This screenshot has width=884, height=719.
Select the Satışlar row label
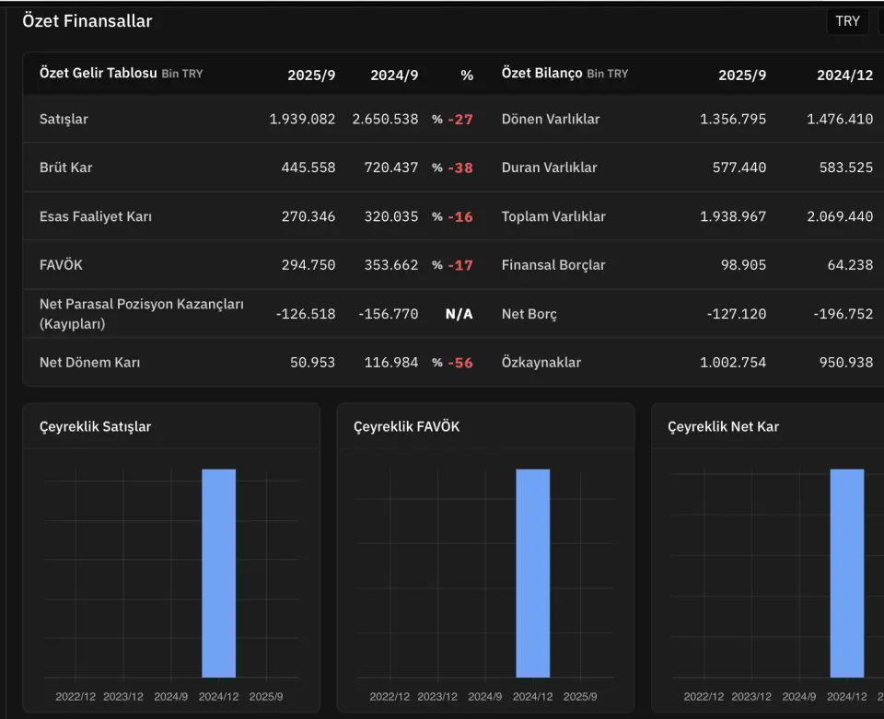point(64,119)
